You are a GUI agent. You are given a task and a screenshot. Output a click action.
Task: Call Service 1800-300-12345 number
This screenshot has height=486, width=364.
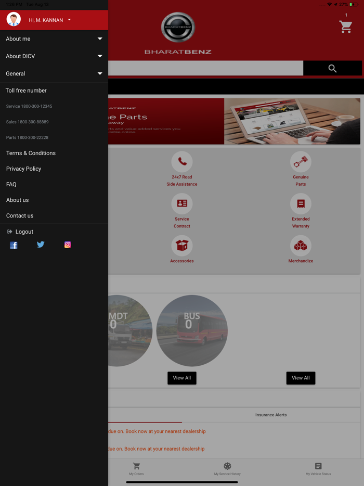click(29, 106)
